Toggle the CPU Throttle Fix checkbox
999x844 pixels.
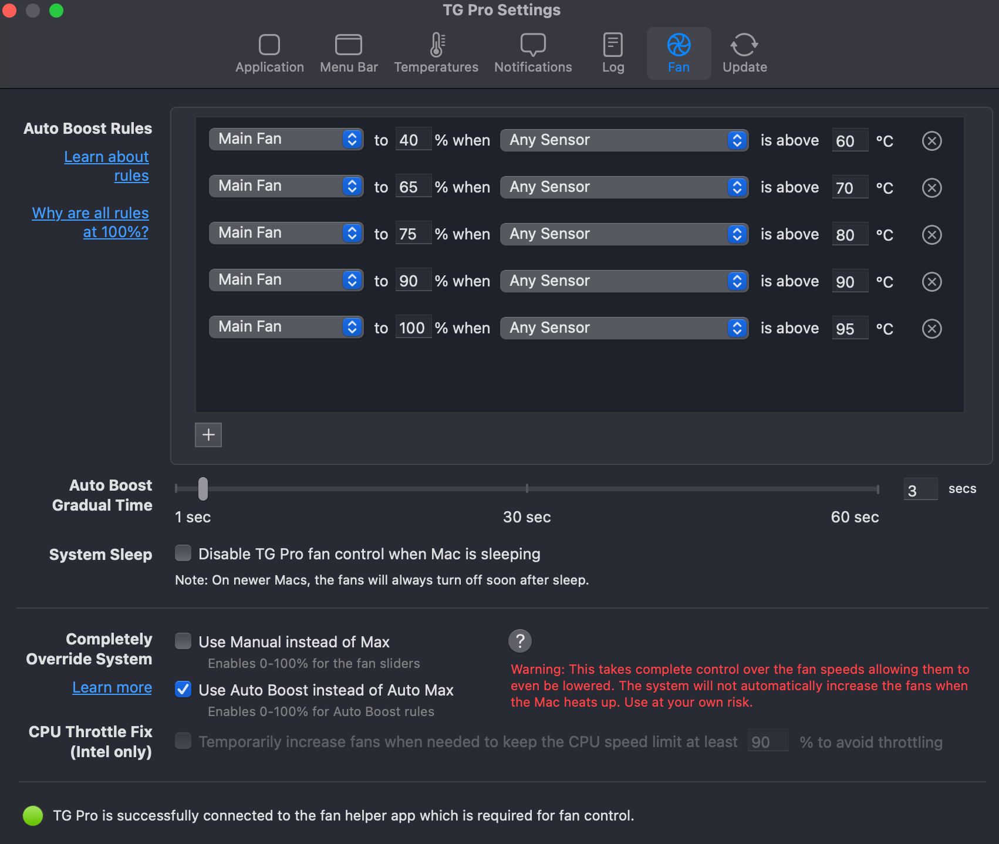click(183, 741)
